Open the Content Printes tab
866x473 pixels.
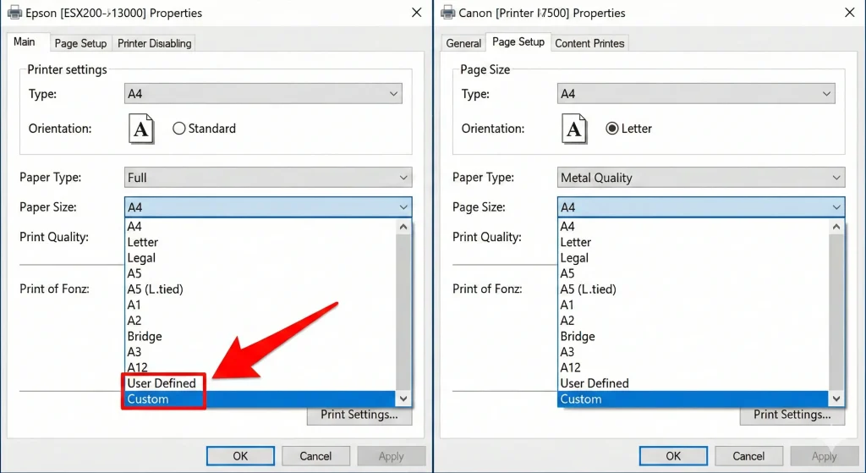coord(589,43)
